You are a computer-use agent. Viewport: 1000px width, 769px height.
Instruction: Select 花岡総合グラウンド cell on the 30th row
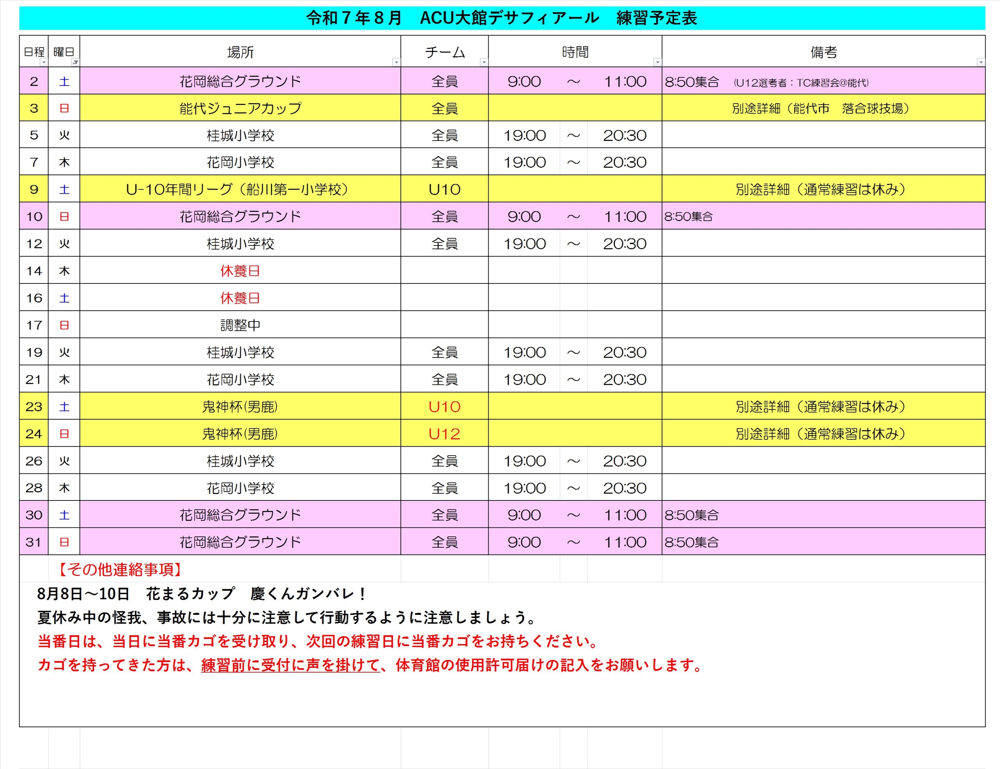(240, 514)
